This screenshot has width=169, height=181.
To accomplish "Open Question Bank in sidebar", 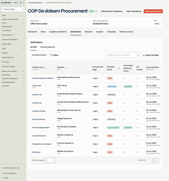I will pyautogui.click(x=7, y=44).
